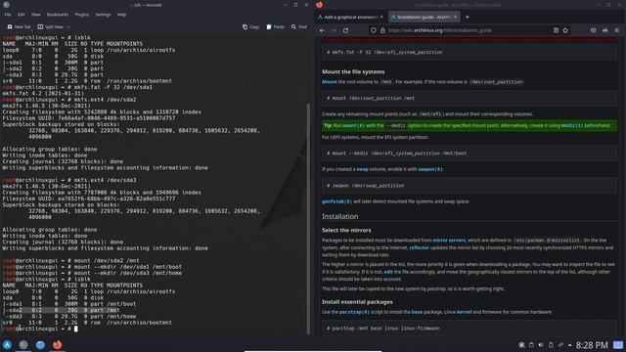Click the 'base' package link

coord(417,312)
